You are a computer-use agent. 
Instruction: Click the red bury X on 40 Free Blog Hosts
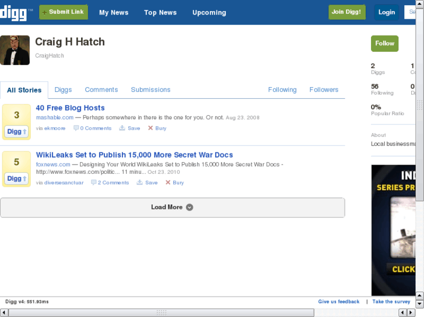[150, 128]
